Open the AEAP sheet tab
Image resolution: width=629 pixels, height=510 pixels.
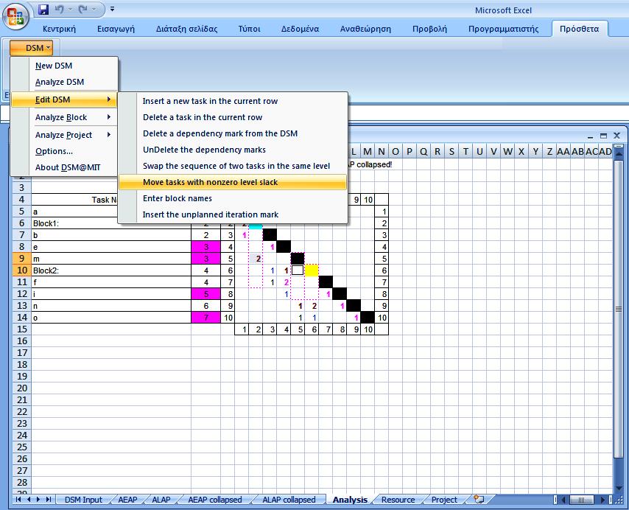click(127, 500)
